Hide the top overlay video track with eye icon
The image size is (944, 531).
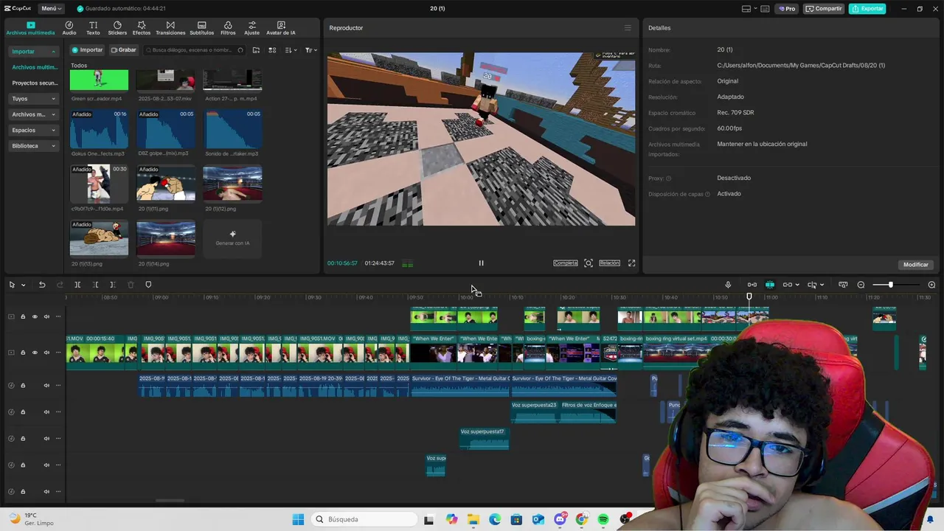[35, 317]
